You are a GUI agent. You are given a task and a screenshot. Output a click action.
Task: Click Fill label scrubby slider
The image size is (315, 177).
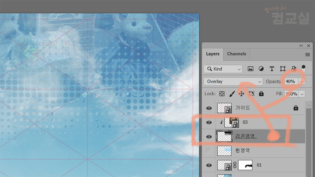point(279,94)
